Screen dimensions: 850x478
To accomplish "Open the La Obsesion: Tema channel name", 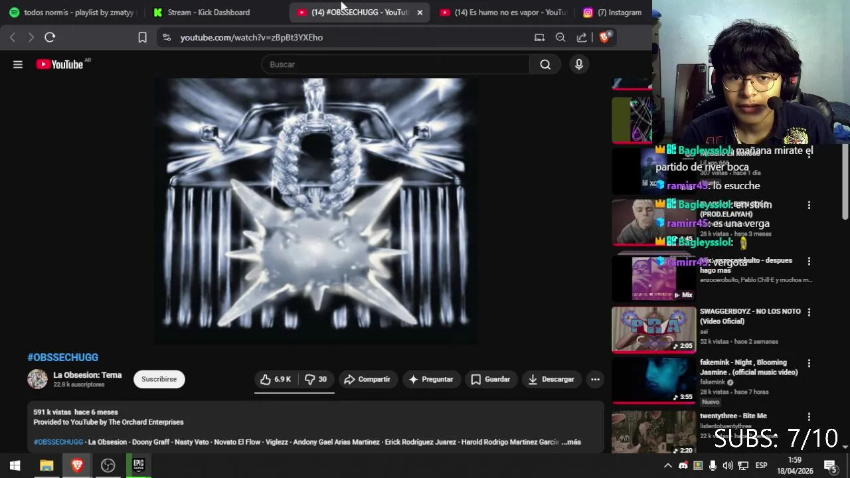I will (87, 375).
